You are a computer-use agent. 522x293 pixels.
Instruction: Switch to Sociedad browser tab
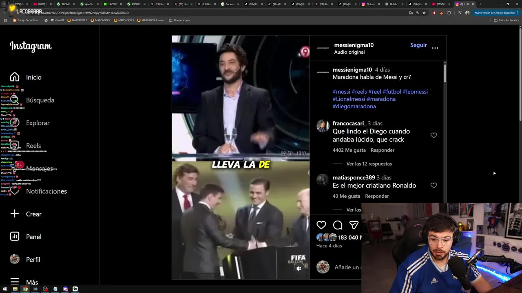230,4
